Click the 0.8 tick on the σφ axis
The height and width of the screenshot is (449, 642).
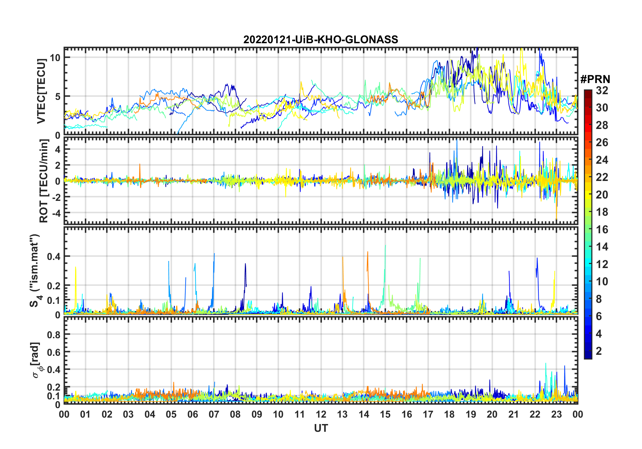(x=54, y=335)
